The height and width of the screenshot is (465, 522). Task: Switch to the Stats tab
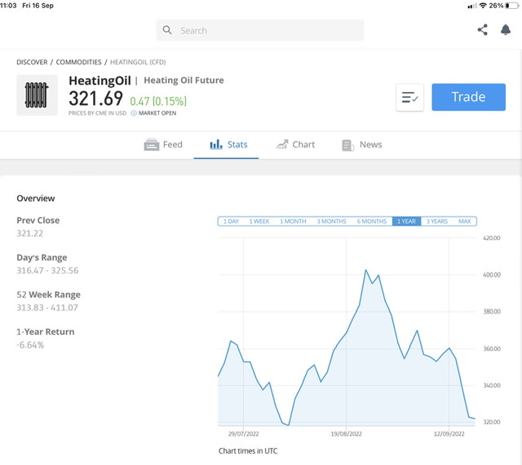(228, 145)
